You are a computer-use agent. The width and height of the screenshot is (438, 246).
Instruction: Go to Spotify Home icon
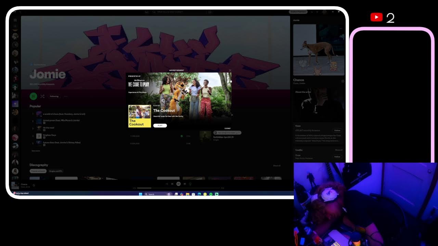[x=147, y=12]
